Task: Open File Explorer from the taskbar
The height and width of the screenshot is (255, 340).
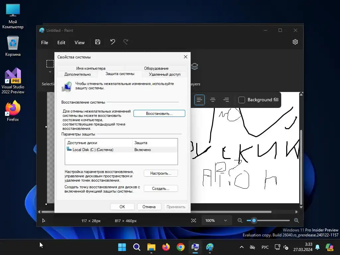Action: click(151, 247)
